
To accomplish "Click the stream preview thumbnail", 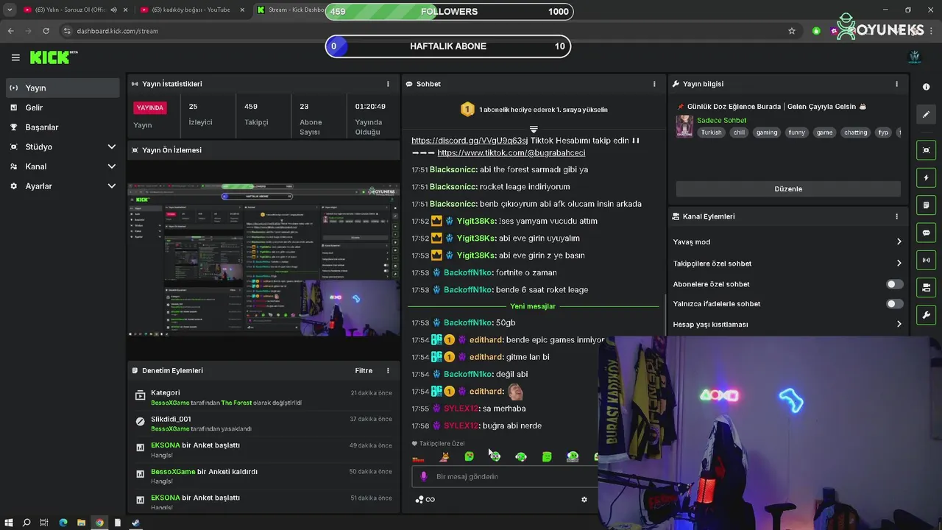I will point(263,259).
